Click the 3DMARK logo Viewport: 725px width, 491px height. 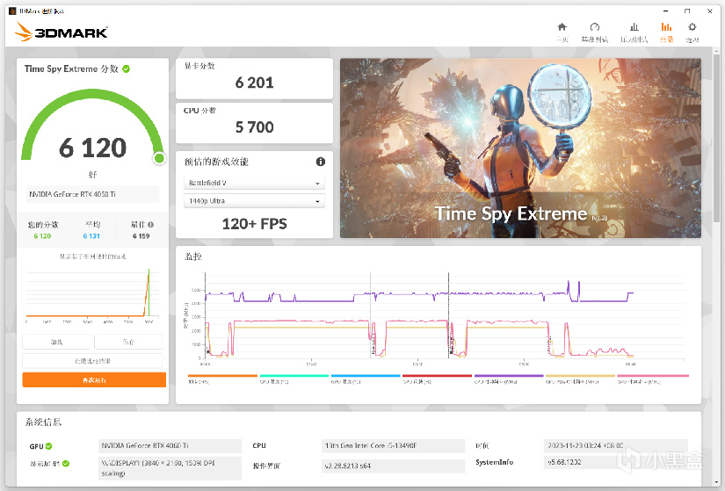(62, 32)
